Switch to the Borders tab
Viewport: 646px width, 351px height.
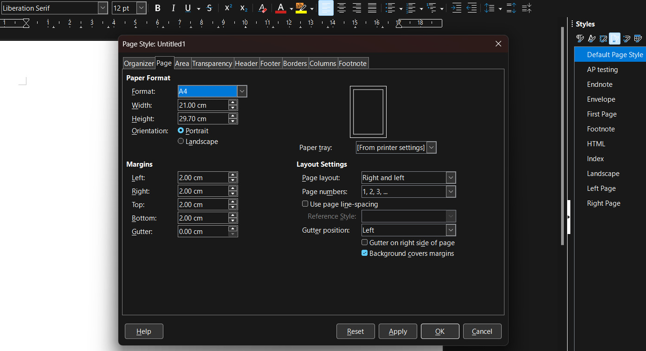[295, 63]
